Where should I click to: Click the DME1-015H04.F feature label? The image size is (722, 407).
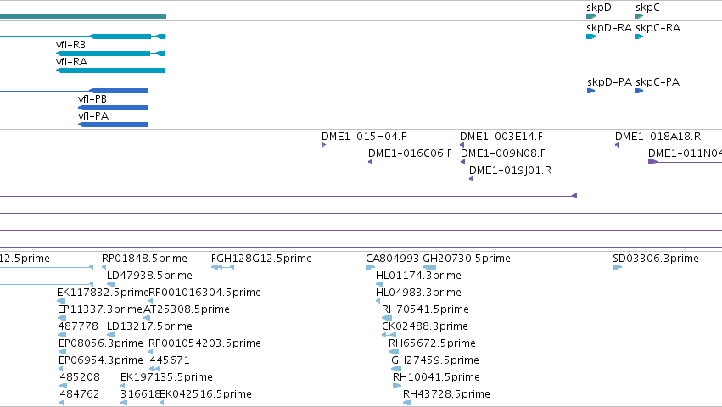(x=364, y=137)
